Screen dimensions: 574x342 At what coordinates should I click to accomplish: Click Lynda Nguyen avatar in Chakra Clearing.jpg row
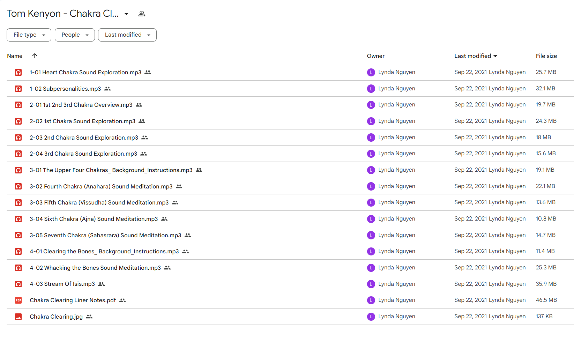coord(371,317)
